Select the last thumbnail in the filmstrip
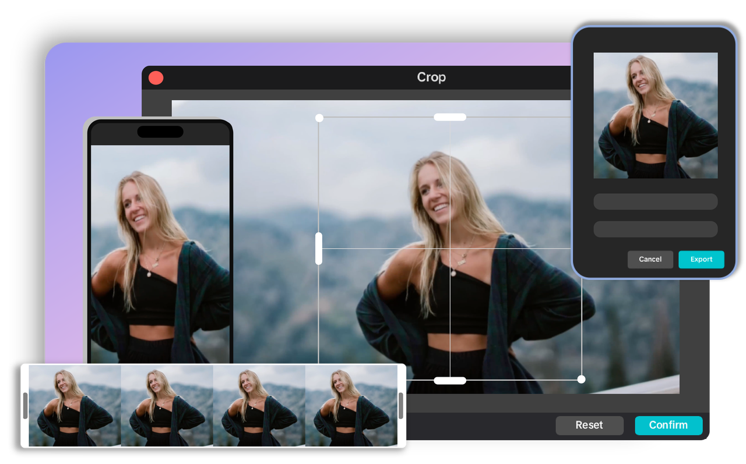 pos(353,406)
